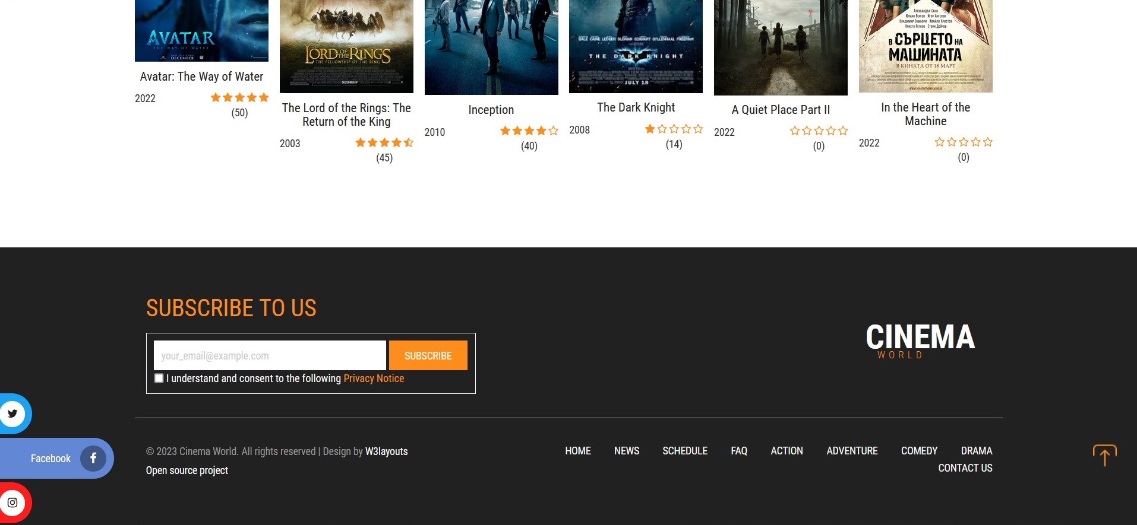Visit the W3layouts link
The image size is (1137, 525).
pyautogui.click(x=386, y=451)
